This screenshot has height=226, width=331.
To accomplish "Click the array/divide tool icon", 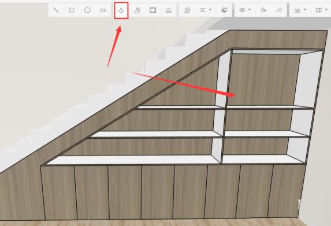I will click(169, 10).
